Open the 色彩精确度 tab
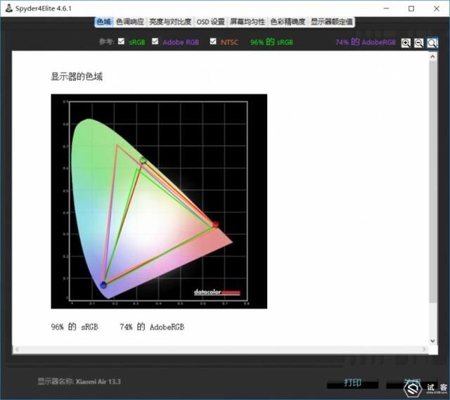 pos(288,22)
